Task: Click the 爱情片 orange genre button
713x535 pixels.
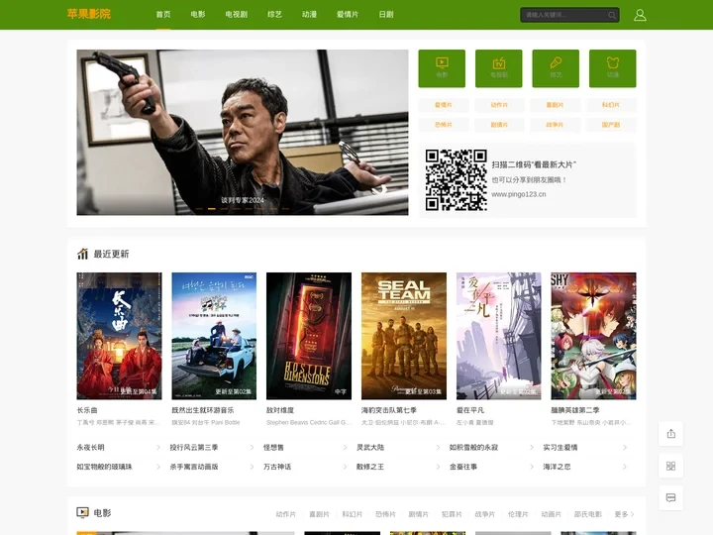Action: tap(444, 105)
